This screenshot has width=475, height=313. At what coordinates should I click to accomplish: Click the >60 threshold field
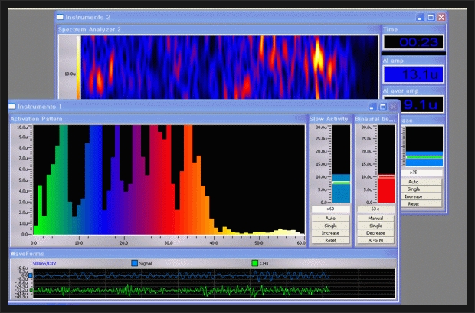(330, 209)
